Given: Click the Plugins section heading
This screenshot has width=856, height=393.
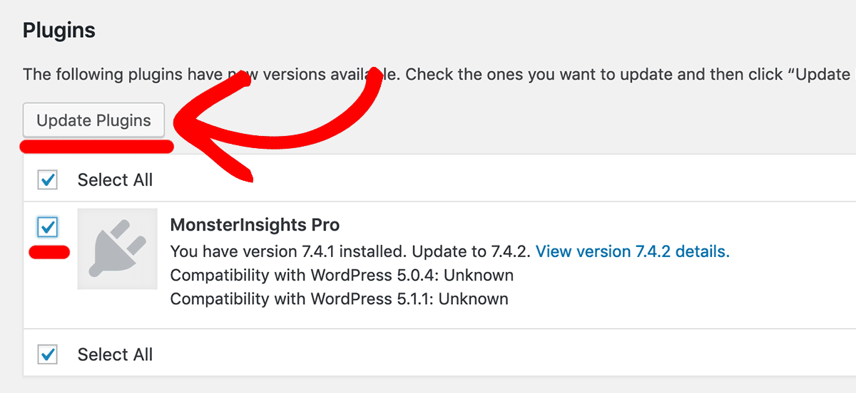Looking at the screenshot, I should click(x=58, y=31).
